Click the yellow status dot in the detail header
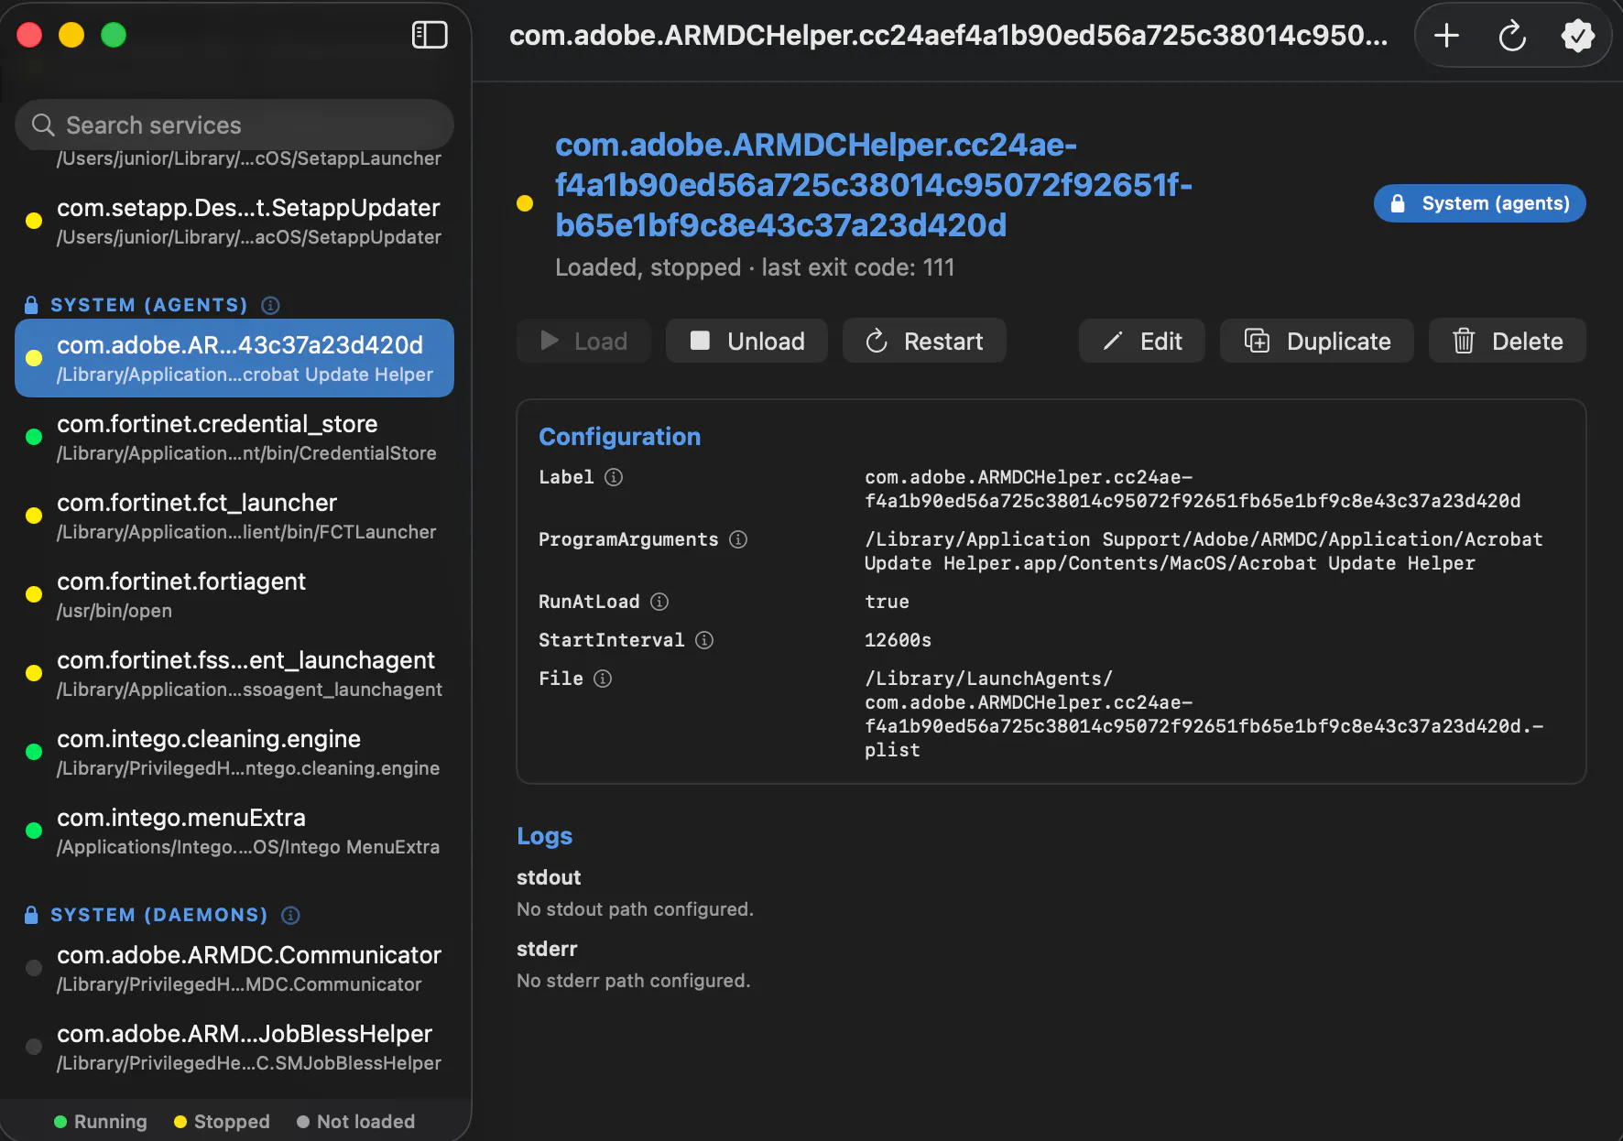 tap(525, 203)
